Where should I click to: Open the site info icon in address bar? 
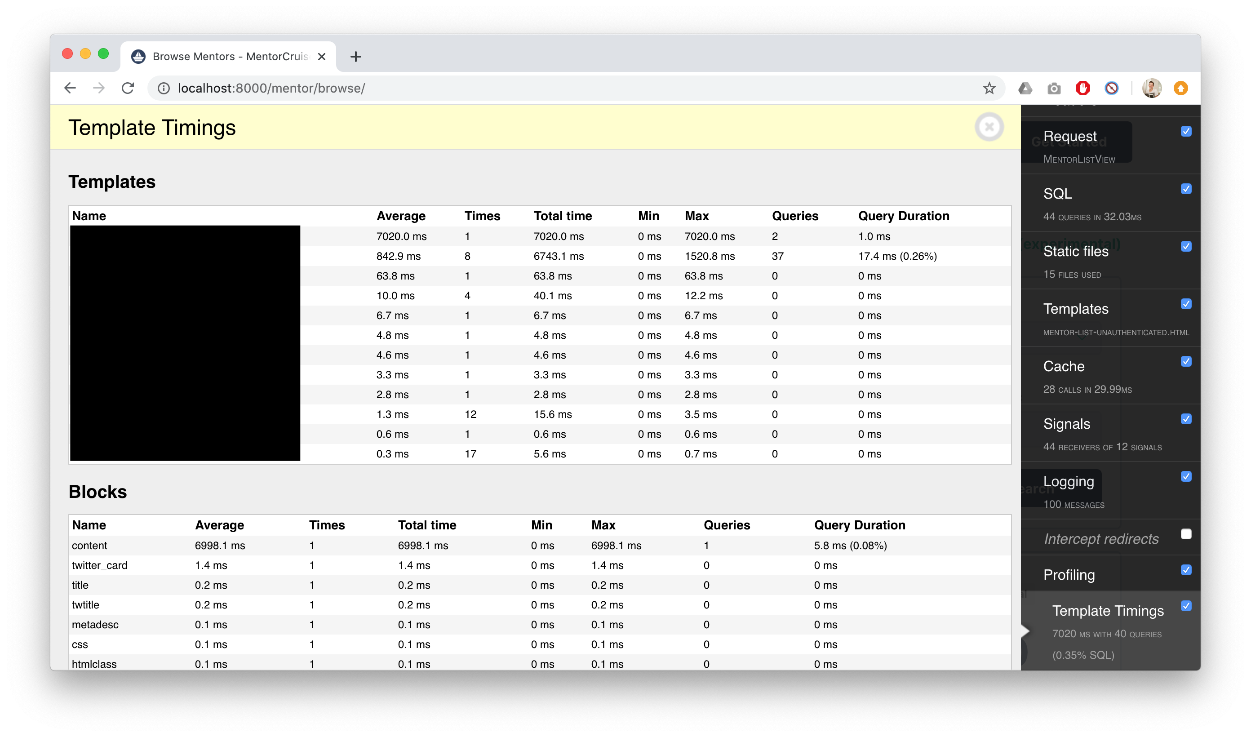point(164,88)
